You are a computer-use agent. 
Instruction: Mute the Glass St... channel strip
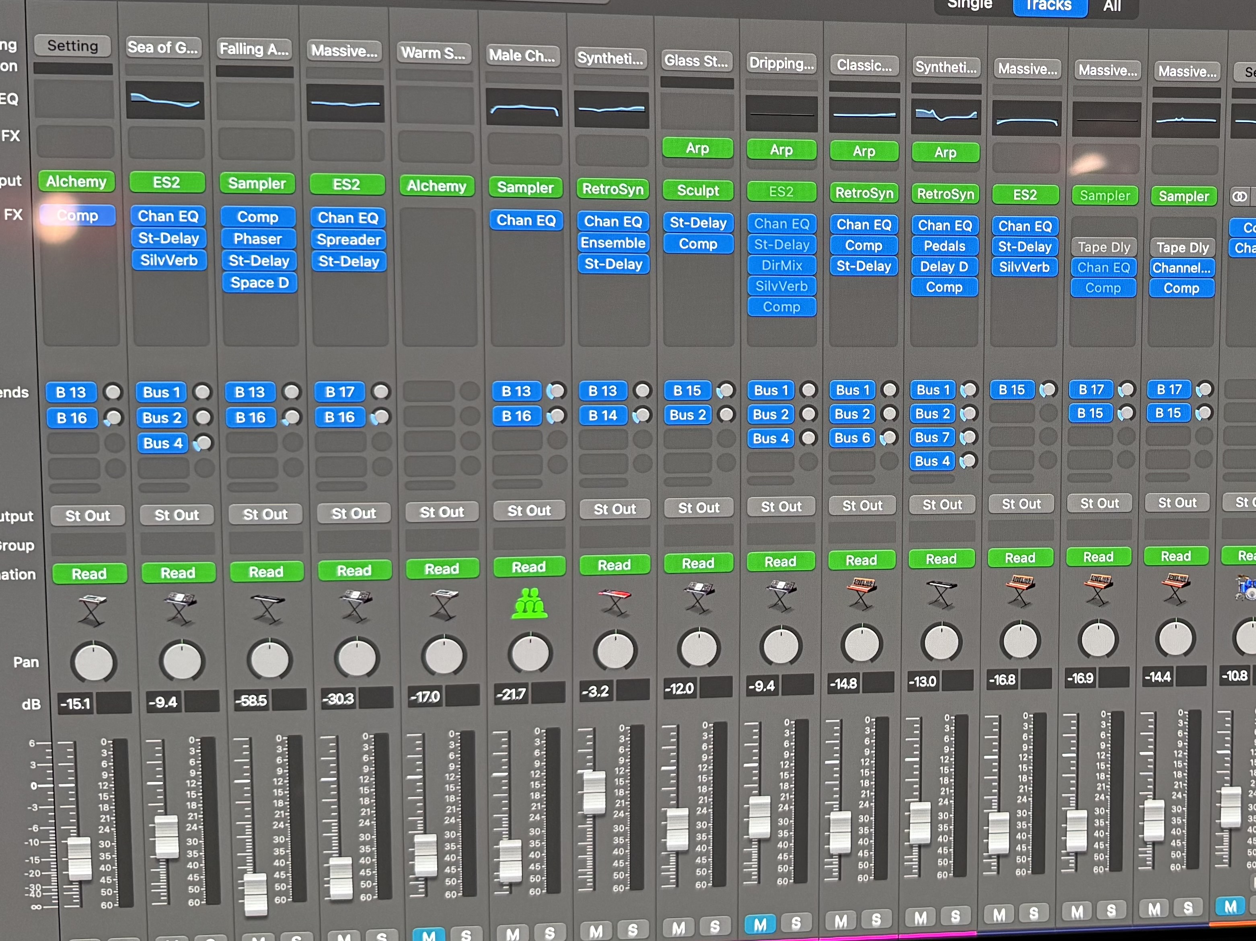pos(678,928)
